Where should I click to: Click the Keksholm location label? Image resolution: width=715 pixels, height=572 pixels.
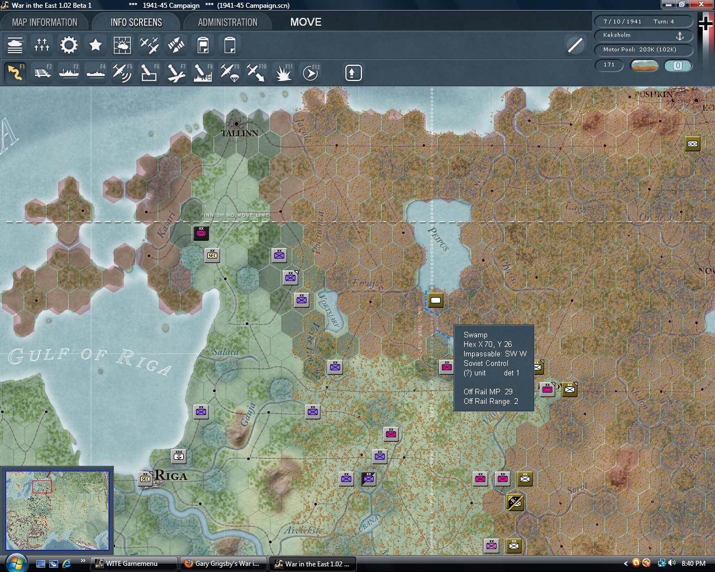(617, 35)
